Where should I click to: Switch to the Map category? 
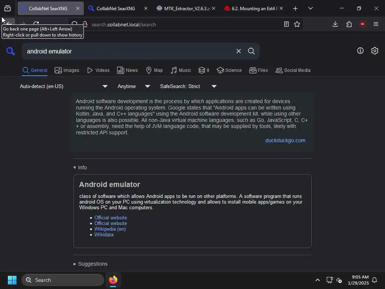click(154, 70)
